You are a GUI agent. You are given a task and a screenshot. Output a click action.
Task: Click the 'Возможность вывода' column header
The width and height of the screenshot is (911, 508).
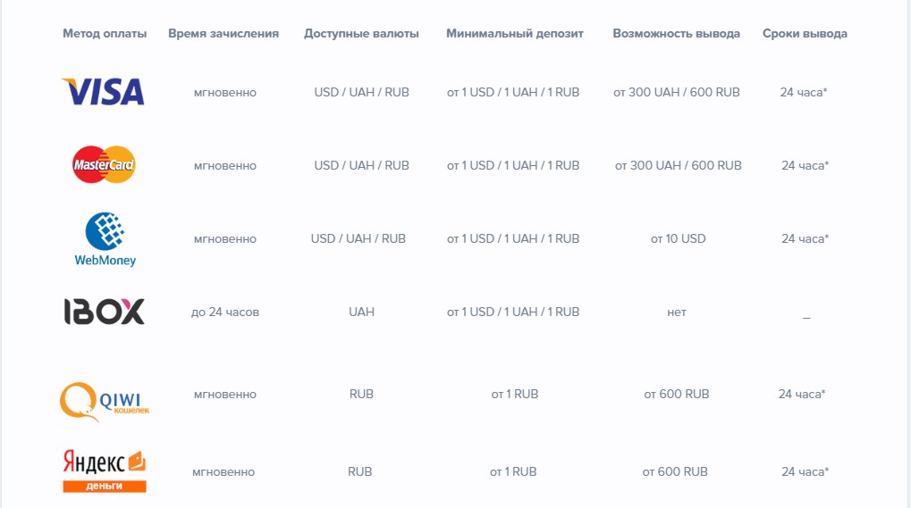(x=676, y=34)
